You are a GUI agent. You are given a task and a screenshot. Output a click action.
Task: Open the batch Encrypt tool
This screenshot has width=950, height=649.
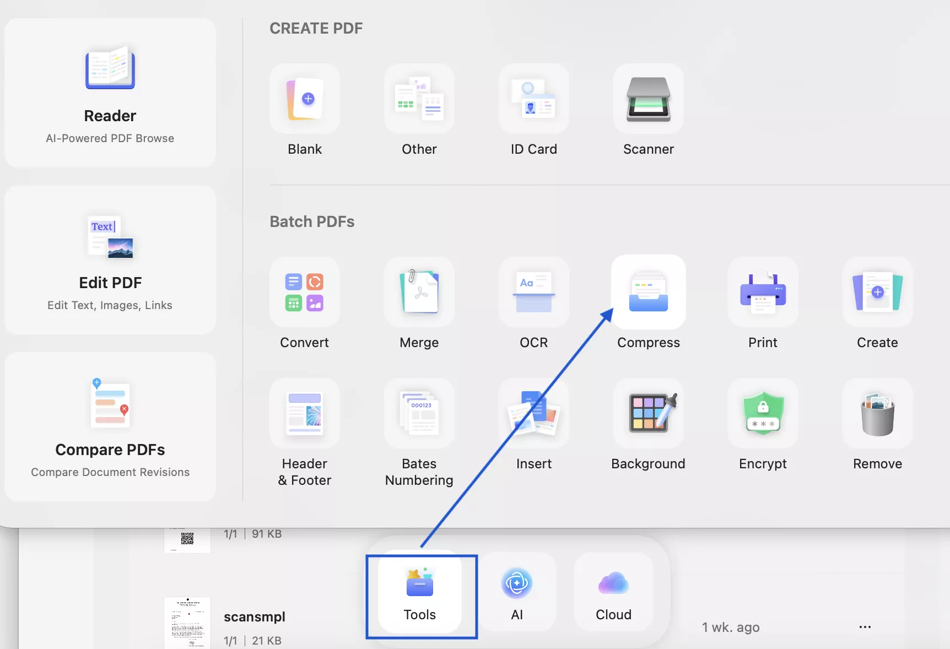(x=763, y=413)
